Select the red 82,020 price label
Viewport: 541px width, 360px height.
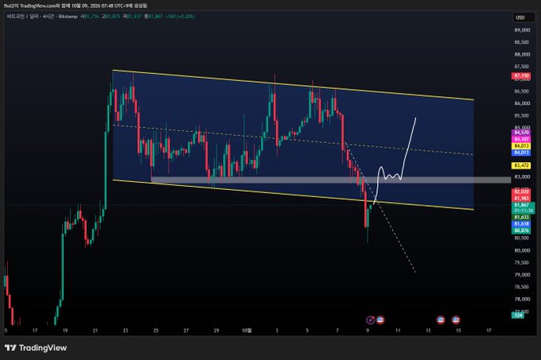pos(521,192)
